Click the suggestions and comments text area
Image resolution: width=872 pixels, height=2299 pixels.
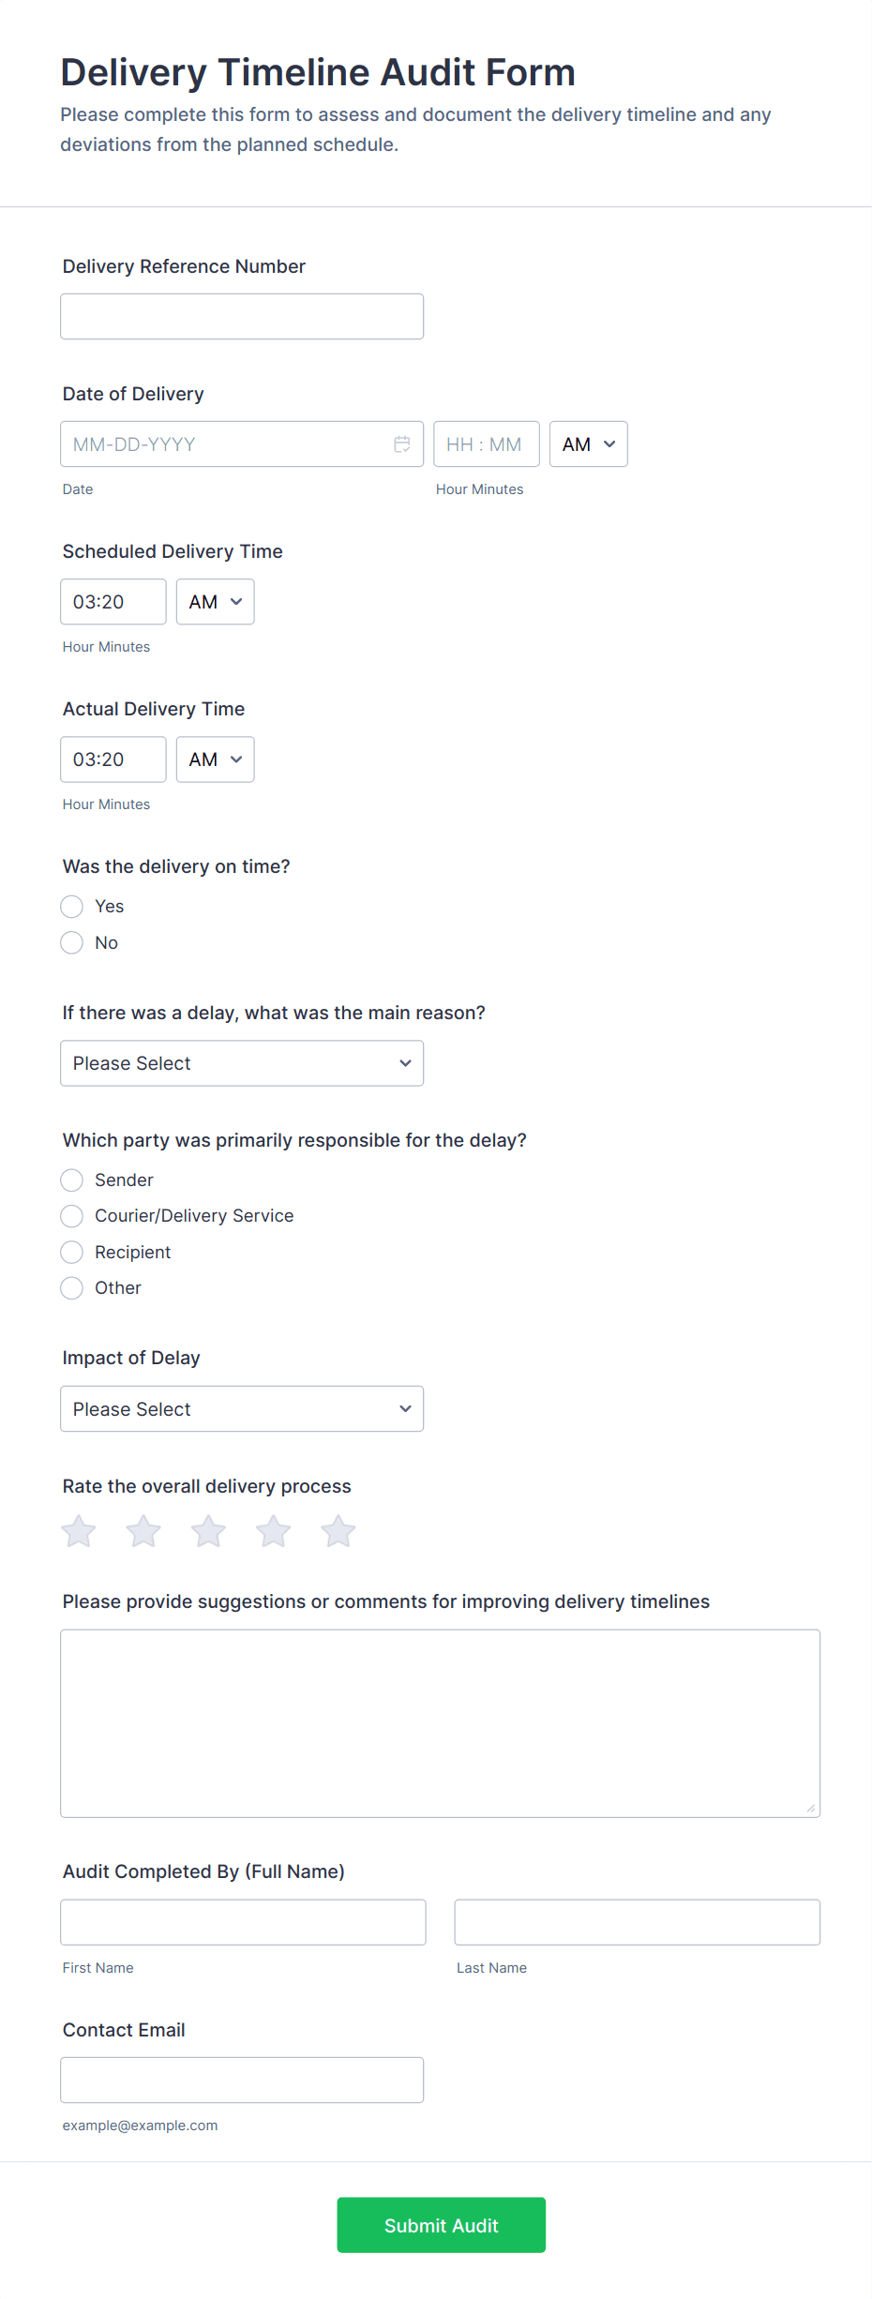click(440, 1723)
